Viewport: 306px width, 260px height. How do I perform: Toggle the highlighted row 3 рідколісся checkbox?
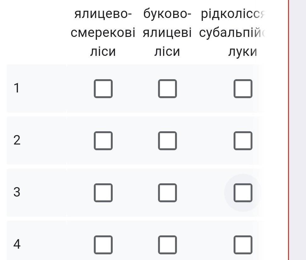pos(243,192)
